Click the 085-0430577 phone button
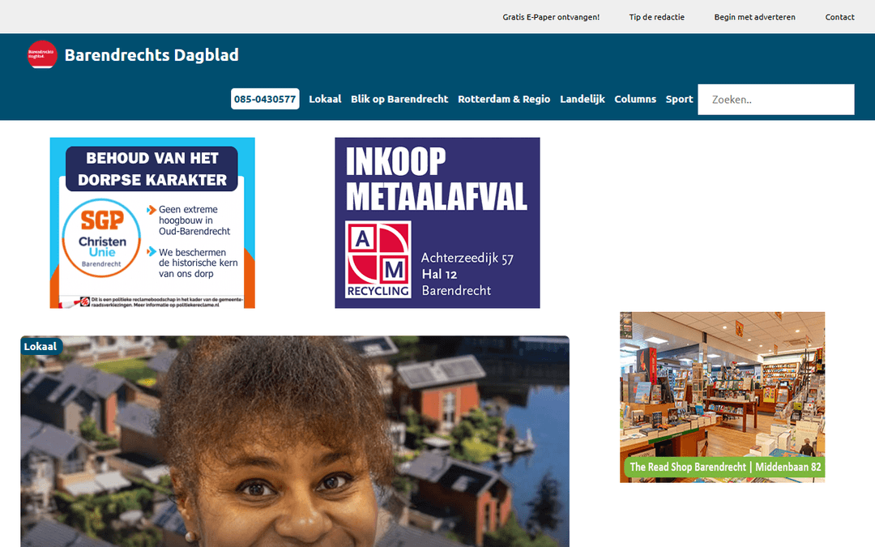This screenshot has height=547, width=875. click(x=265, y=99)
